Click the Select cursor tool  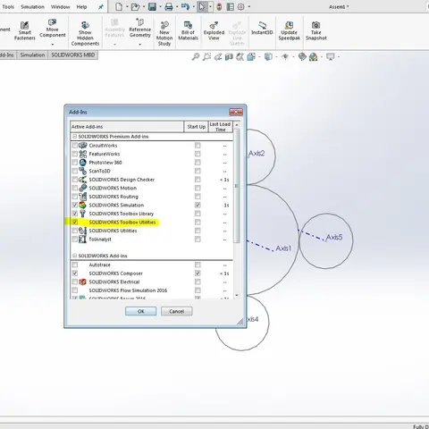[x=202, y=6]
